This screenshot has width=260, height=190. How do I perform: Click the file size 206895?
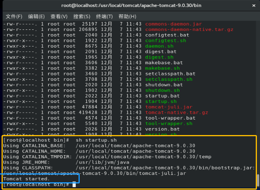(x=88, y=29)
